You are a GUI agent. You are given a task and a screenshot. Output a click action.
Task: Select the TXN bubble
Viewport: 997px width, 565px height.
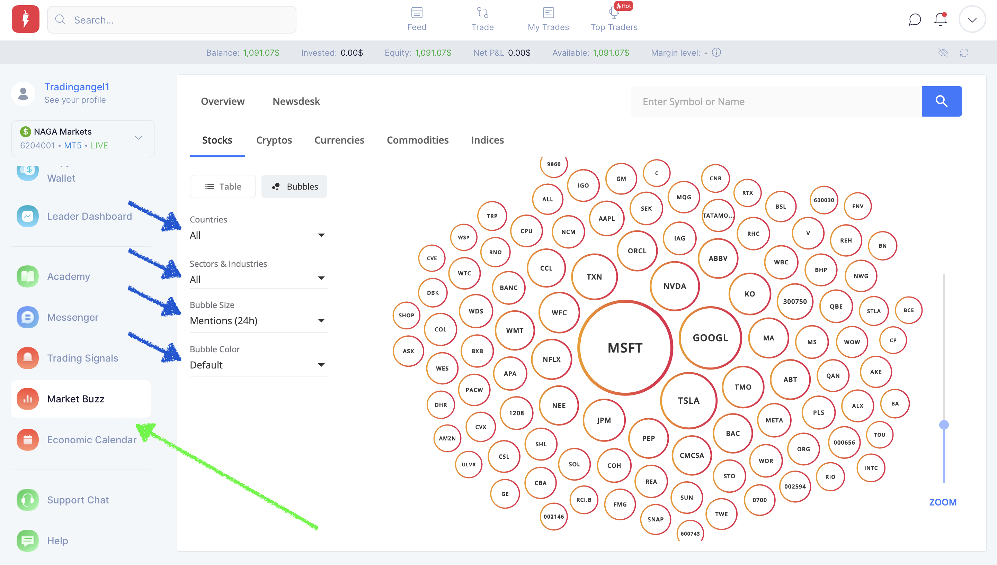(x=594, y=277)
